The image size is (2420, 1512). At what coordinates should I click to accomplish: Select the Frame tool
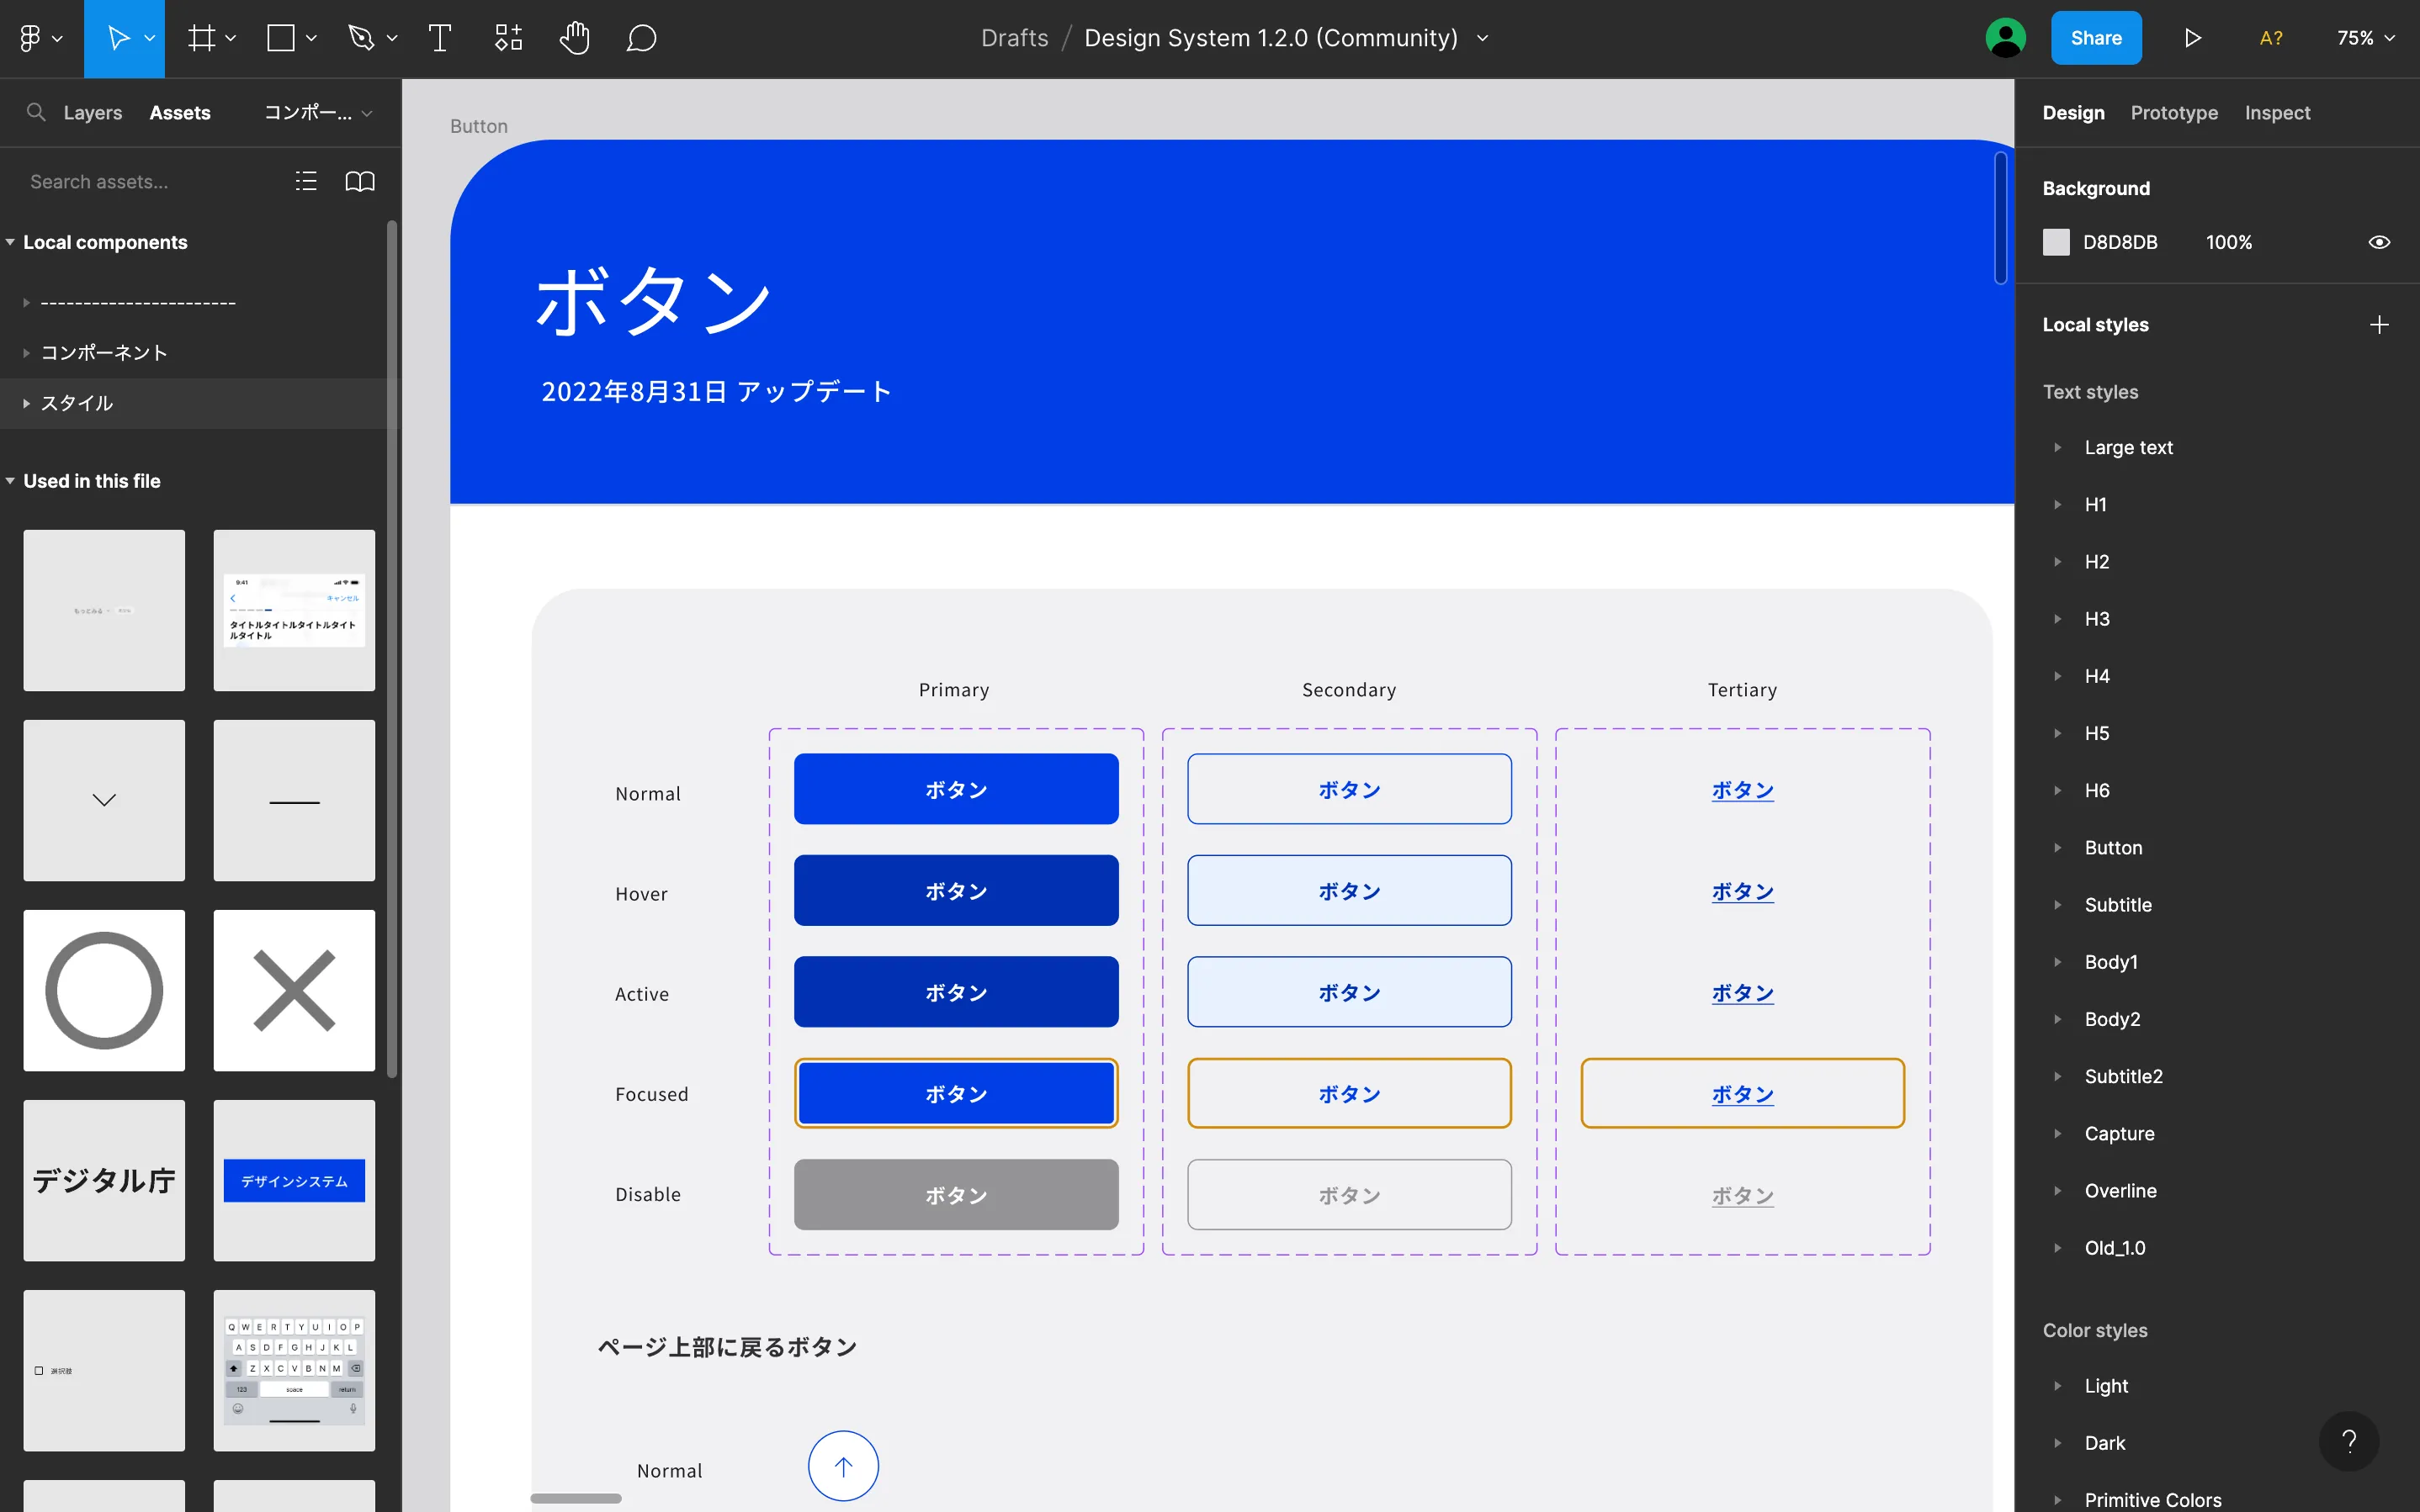[202, 38]
